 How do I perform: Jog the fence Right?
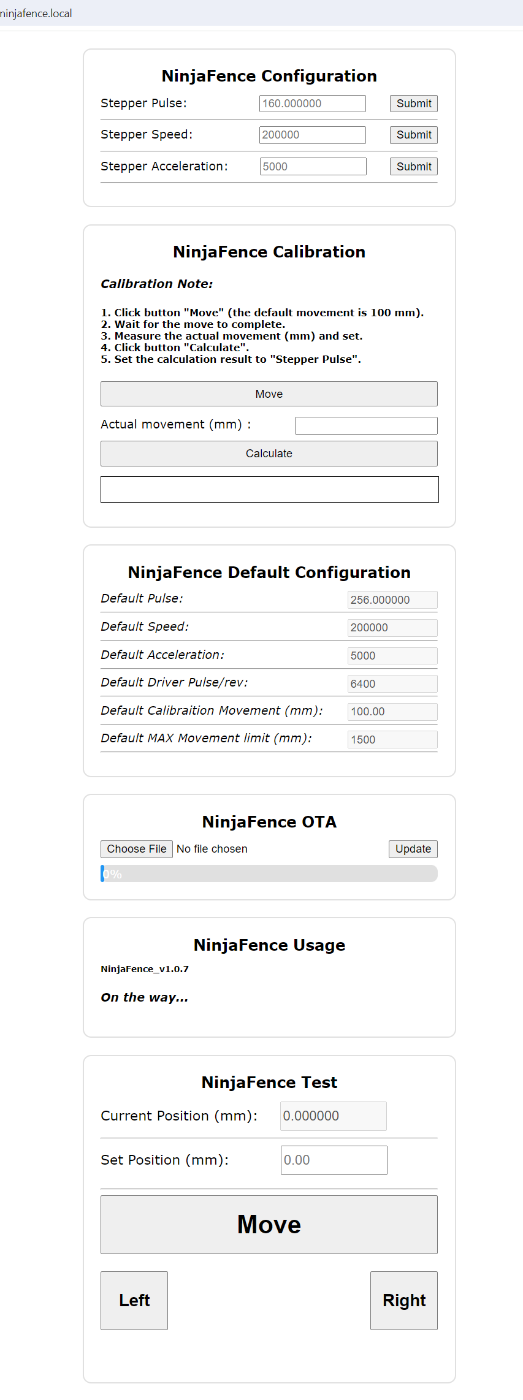pyautogui.click(x=403, y=1301)
